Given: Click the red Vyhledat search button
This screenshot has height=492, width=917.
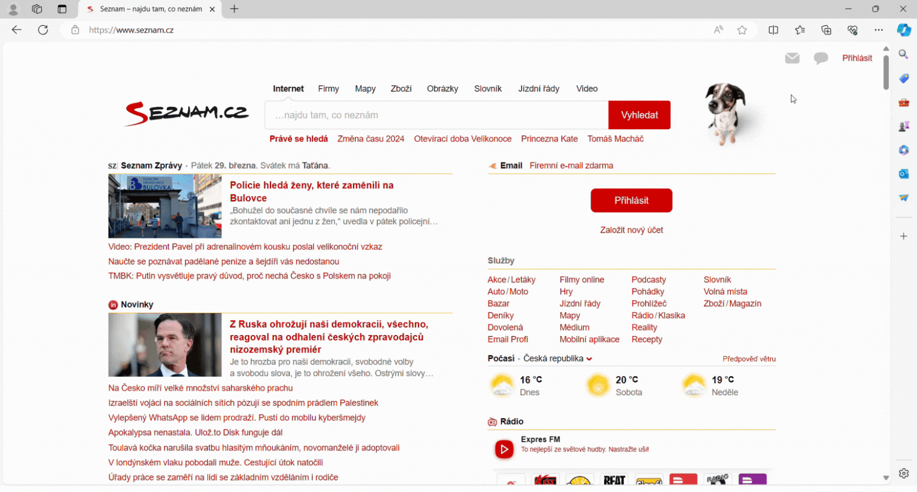Looking at the screenshot, I should point(640,115).
